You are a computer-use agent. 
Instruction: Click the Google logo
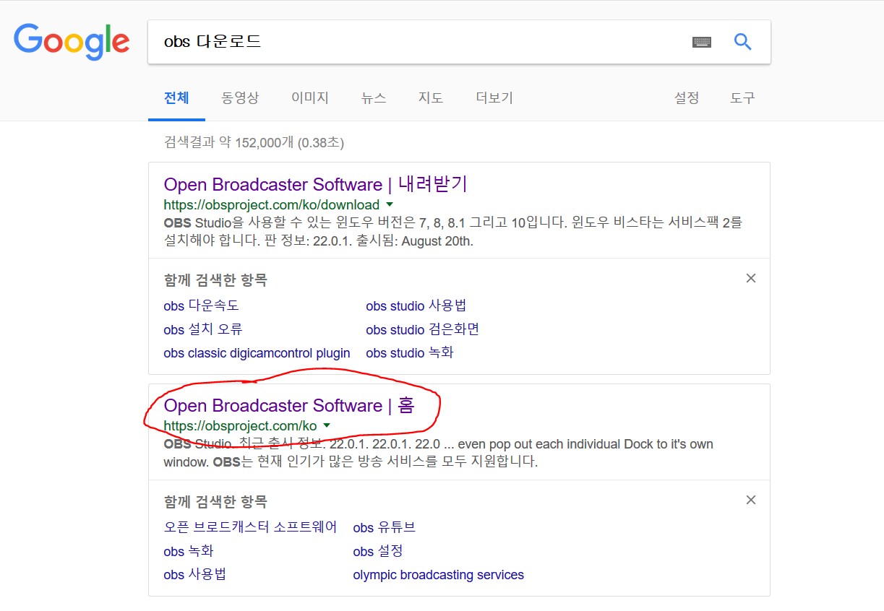(x=71, y=42)
